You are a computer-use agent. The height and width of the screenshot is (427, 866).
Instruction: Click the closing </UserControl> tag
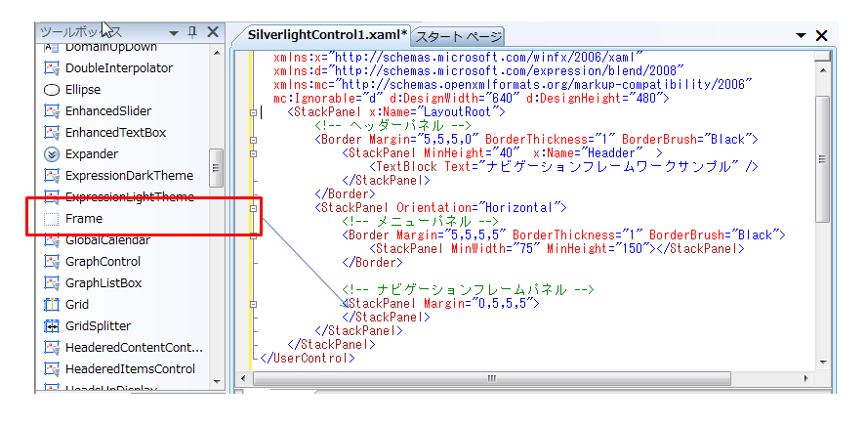click(x=308, y=359)
